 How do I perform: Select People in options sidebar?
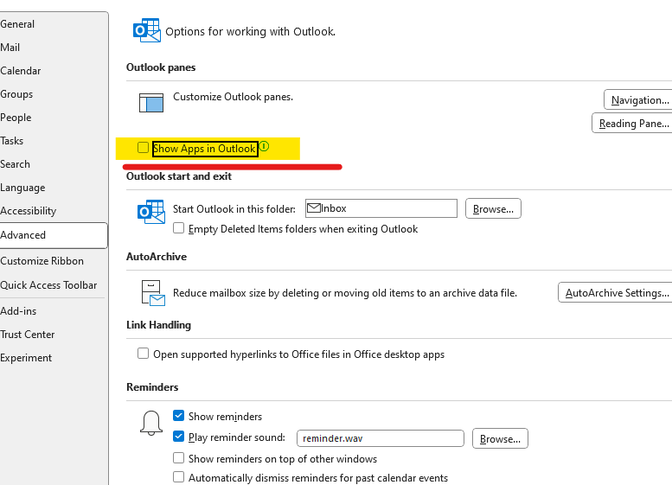coord(16,118)
